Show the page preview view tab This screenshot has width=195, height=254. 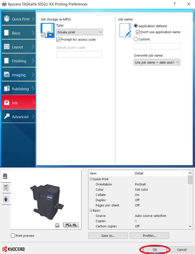click(6, 188)
